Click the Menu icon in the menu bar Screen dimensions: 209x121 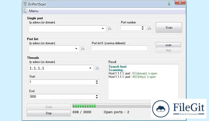click(25, 11)
